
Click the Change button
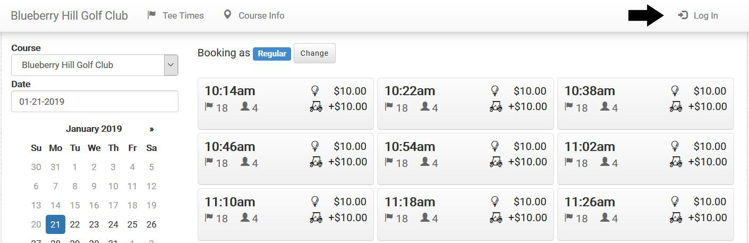314,53
